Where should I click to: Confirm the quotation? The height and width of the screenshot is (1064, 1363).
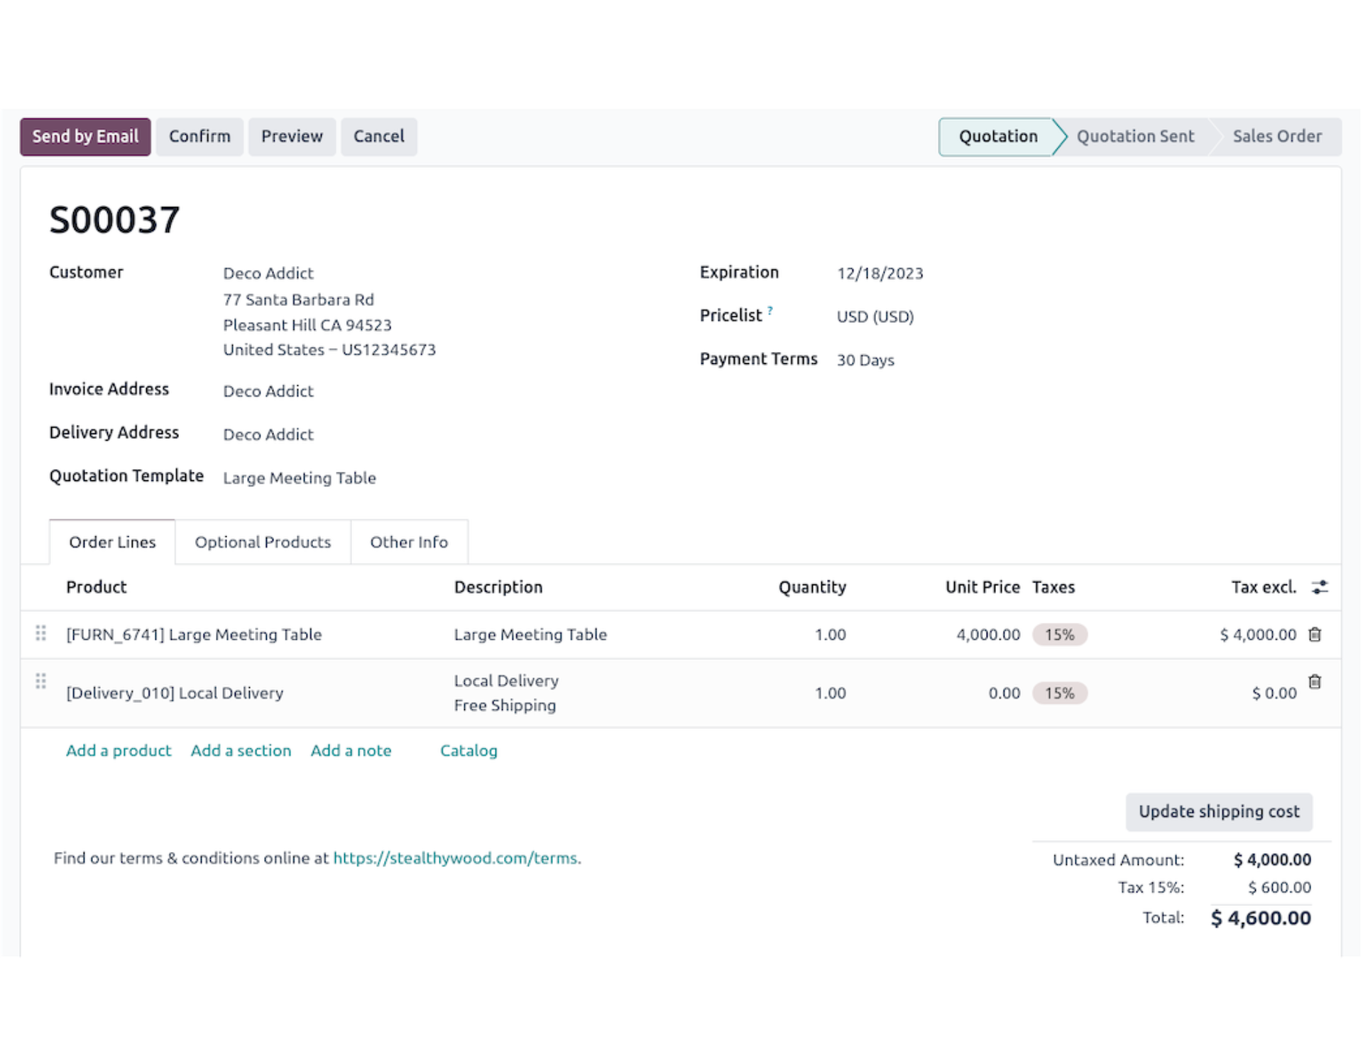pos(199,136)
